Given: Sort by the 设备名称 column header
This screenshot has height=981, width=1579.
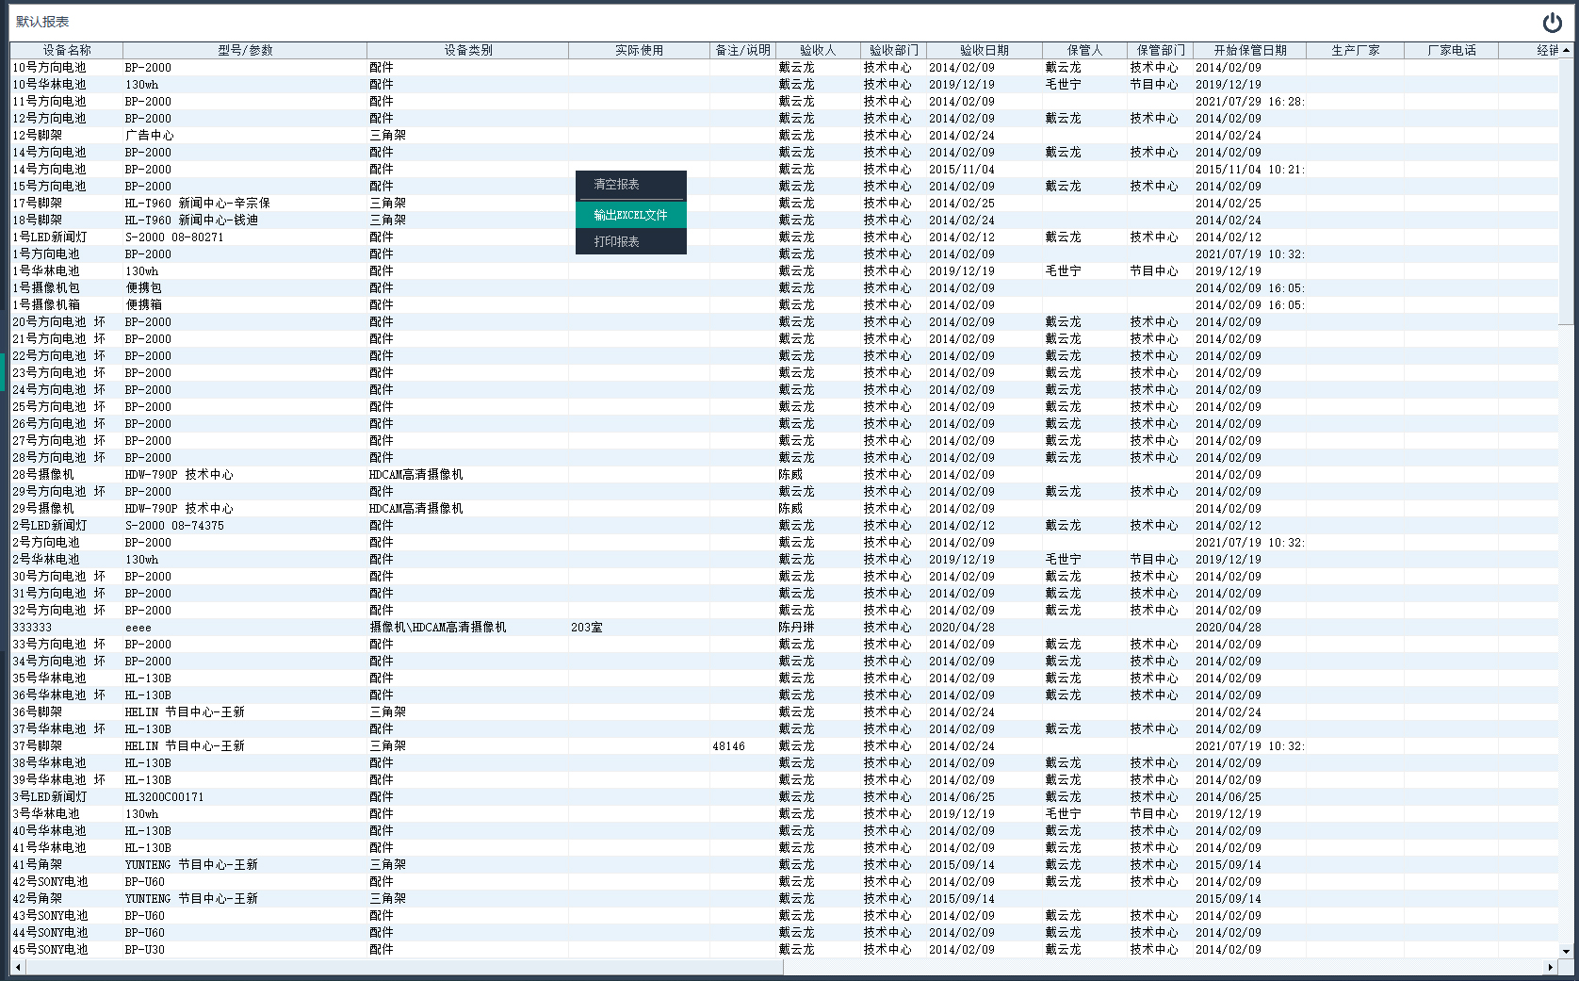Looking at the screenshot, I should tap(66, 50).
